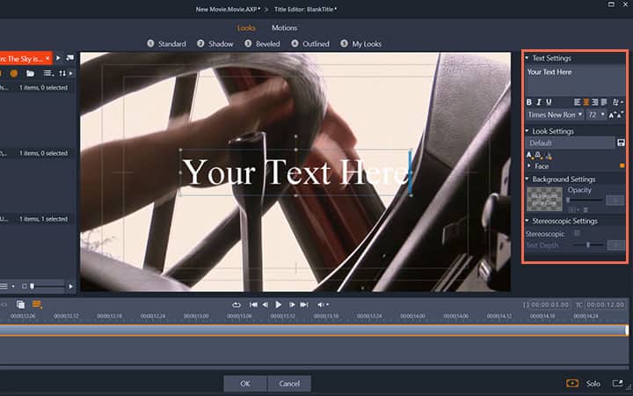
Task: Start playback with the play button
Action: tap(278, 304)
